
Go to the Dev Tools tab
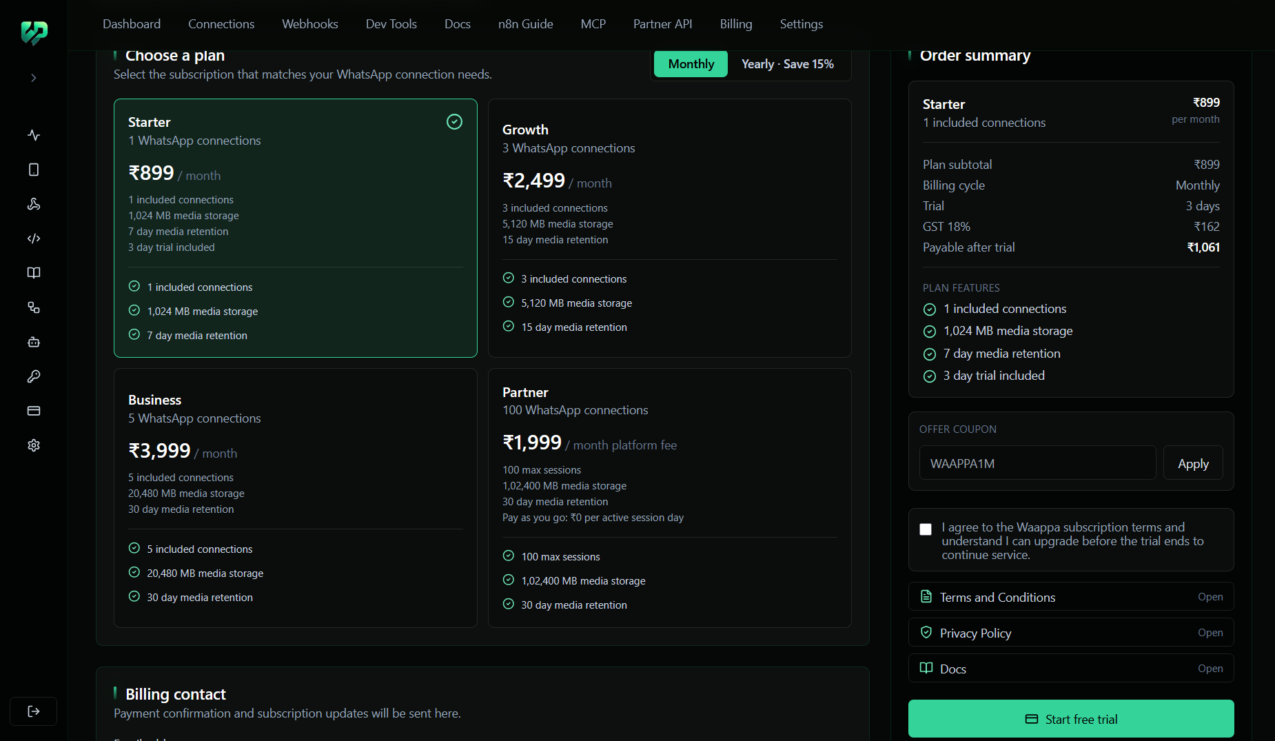(x=391, y=24)
